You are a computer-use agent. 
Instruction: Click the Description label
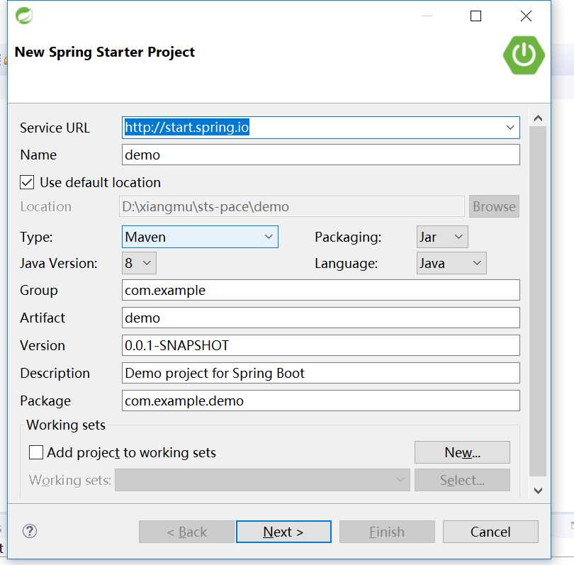(55, 373)
